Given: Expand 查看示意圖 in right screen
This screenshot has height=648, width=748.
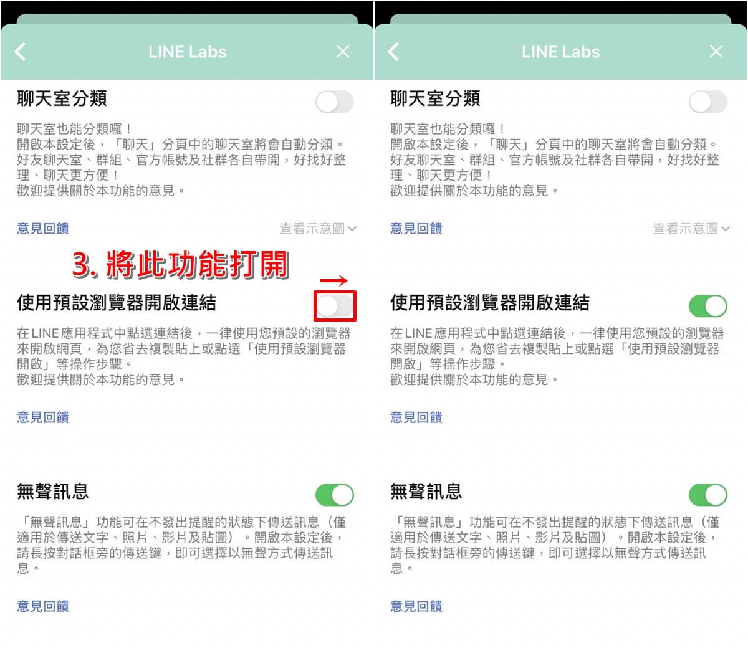Looking at the screenshot, I should pos(691,229).
